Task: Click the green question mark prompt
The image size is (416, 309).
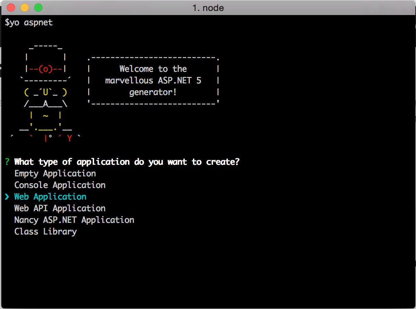Action: (x=7, y=162)
